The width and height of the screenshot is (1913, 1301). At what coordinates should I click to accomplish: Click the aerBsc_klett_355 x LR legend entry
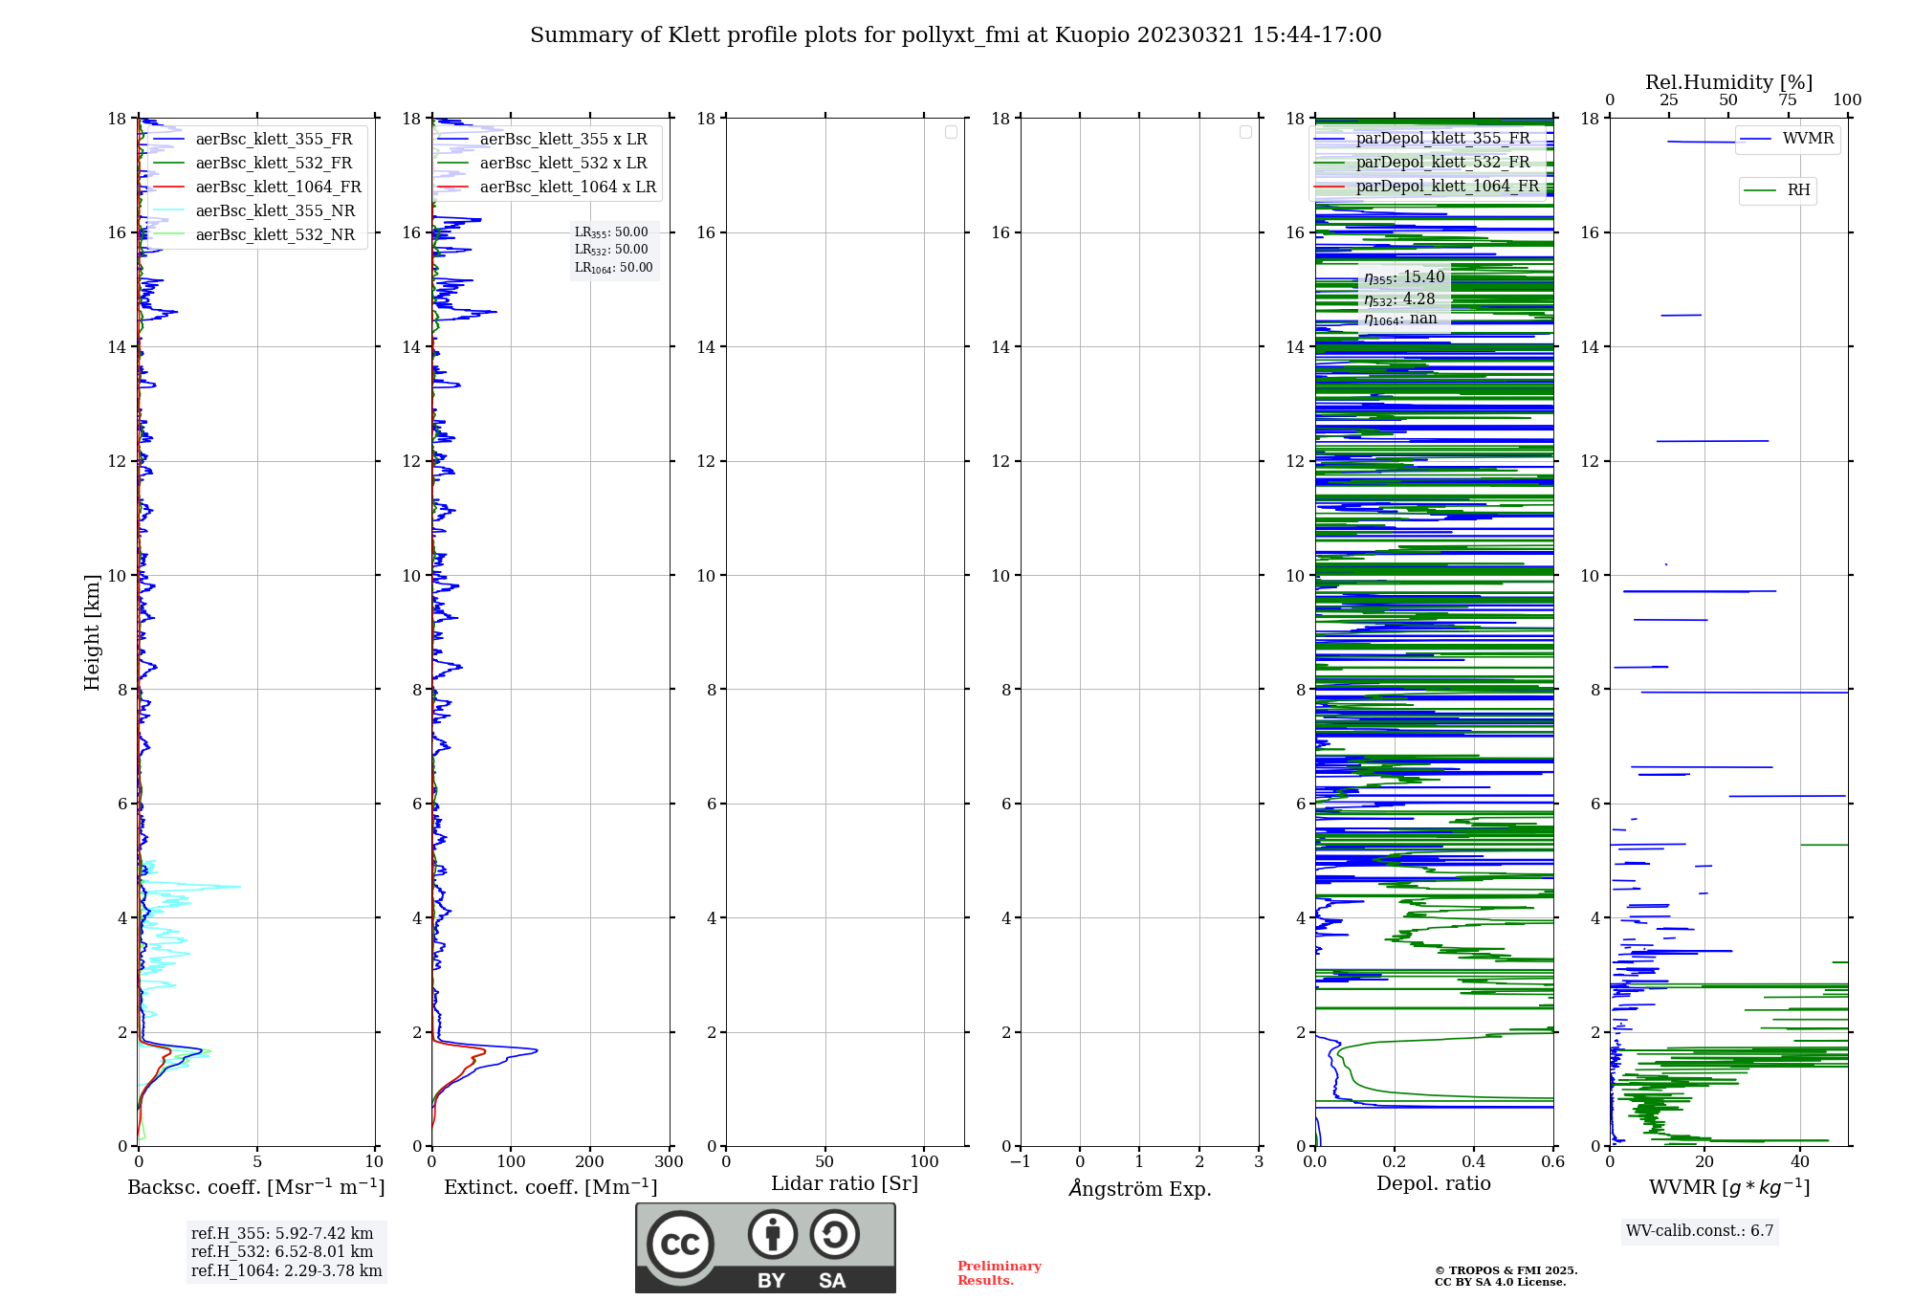point(542,139)
